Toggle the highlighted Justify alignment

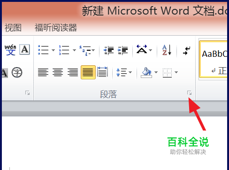click(x=88, y=72)
